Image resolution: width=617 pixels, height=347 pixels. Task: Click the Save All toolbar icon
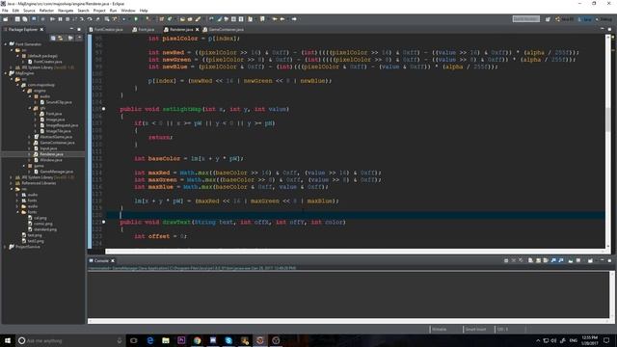point(24,19)
